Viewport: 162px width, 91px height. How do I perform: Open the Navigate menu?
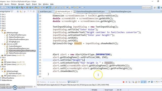pos(21,4)
